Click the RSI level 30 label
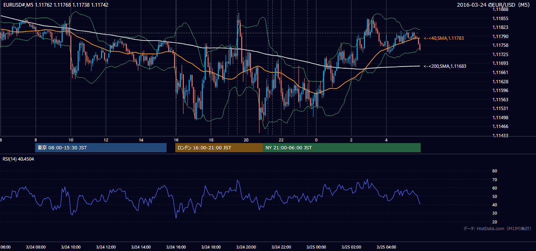The image size is (536, 251). point(494,213)
